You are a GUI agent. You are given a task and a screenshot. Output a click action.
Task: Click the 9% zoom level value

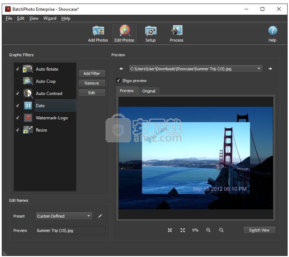195,230
